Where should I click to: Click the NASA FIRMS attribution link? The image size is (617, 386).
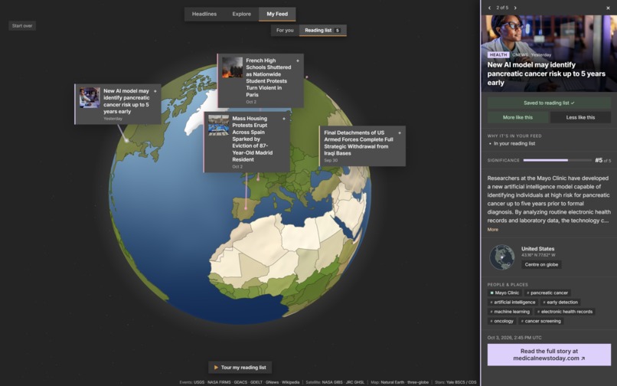219,382
